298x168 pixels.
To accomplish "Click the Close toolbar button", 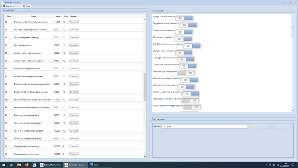I will pos(27,6).
